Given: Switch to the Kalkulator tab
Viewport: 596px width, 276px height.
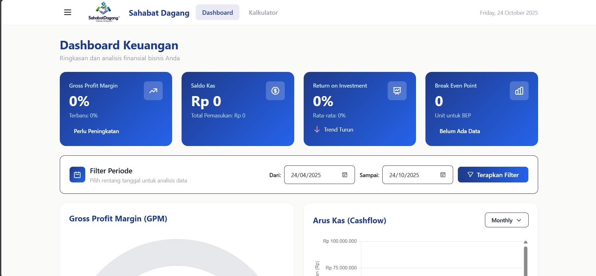Looking at the screenshot, I should coord(263,13).
